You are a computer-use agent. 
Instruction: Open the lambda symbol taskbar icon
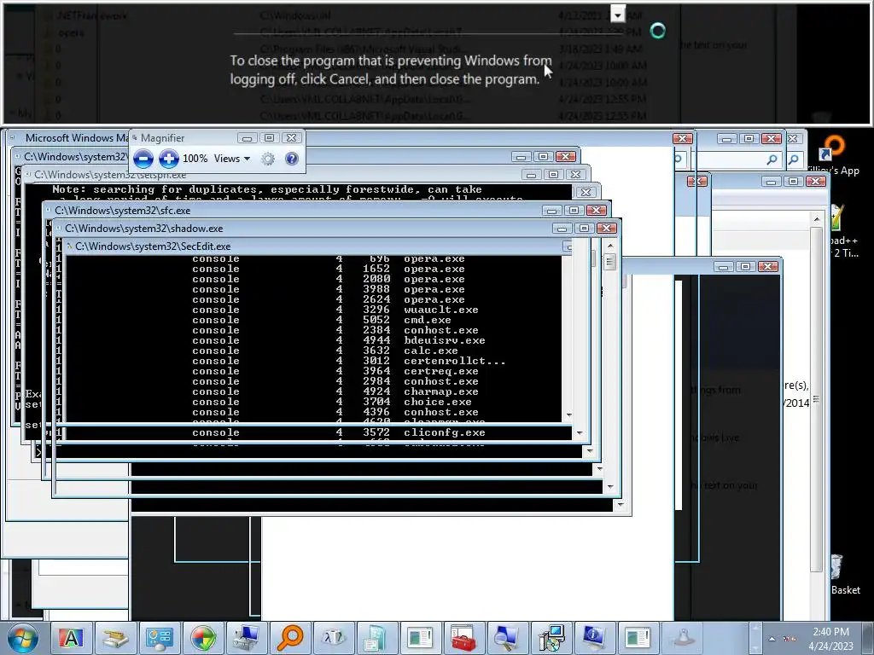pos(333,638)
